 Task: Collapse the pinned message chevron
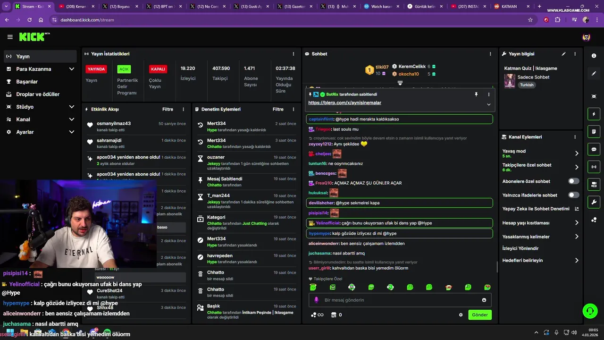[x=488, y=104]
